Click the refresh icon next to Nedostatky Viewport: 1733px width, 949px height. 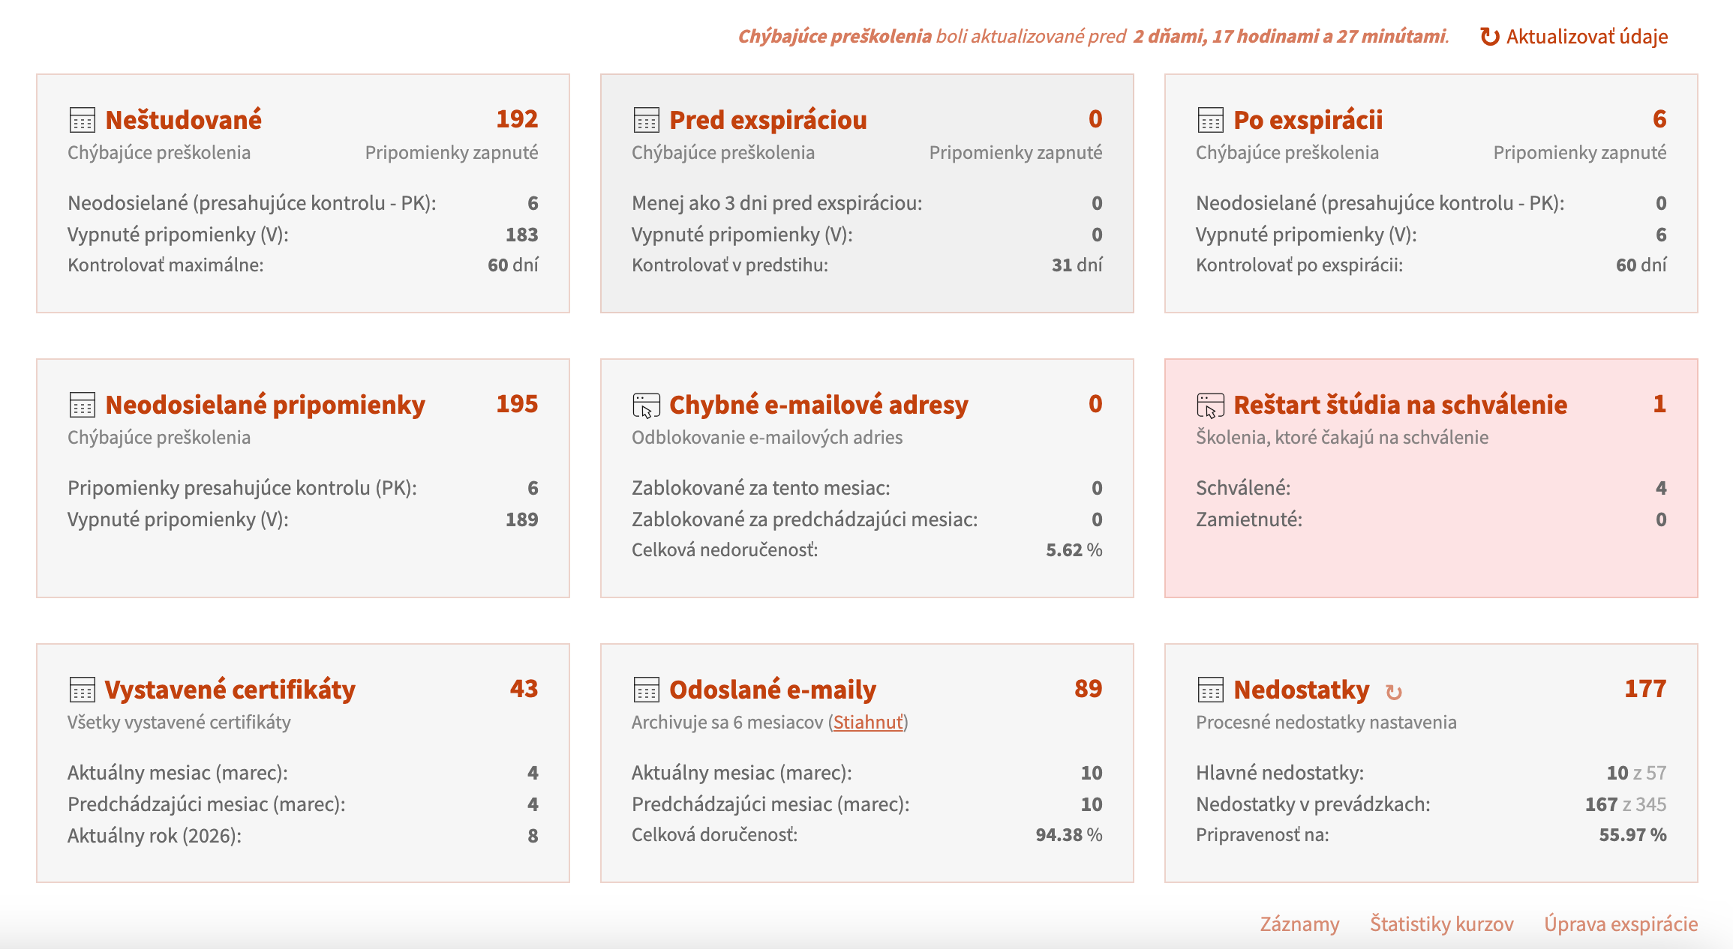point(1394,692)
